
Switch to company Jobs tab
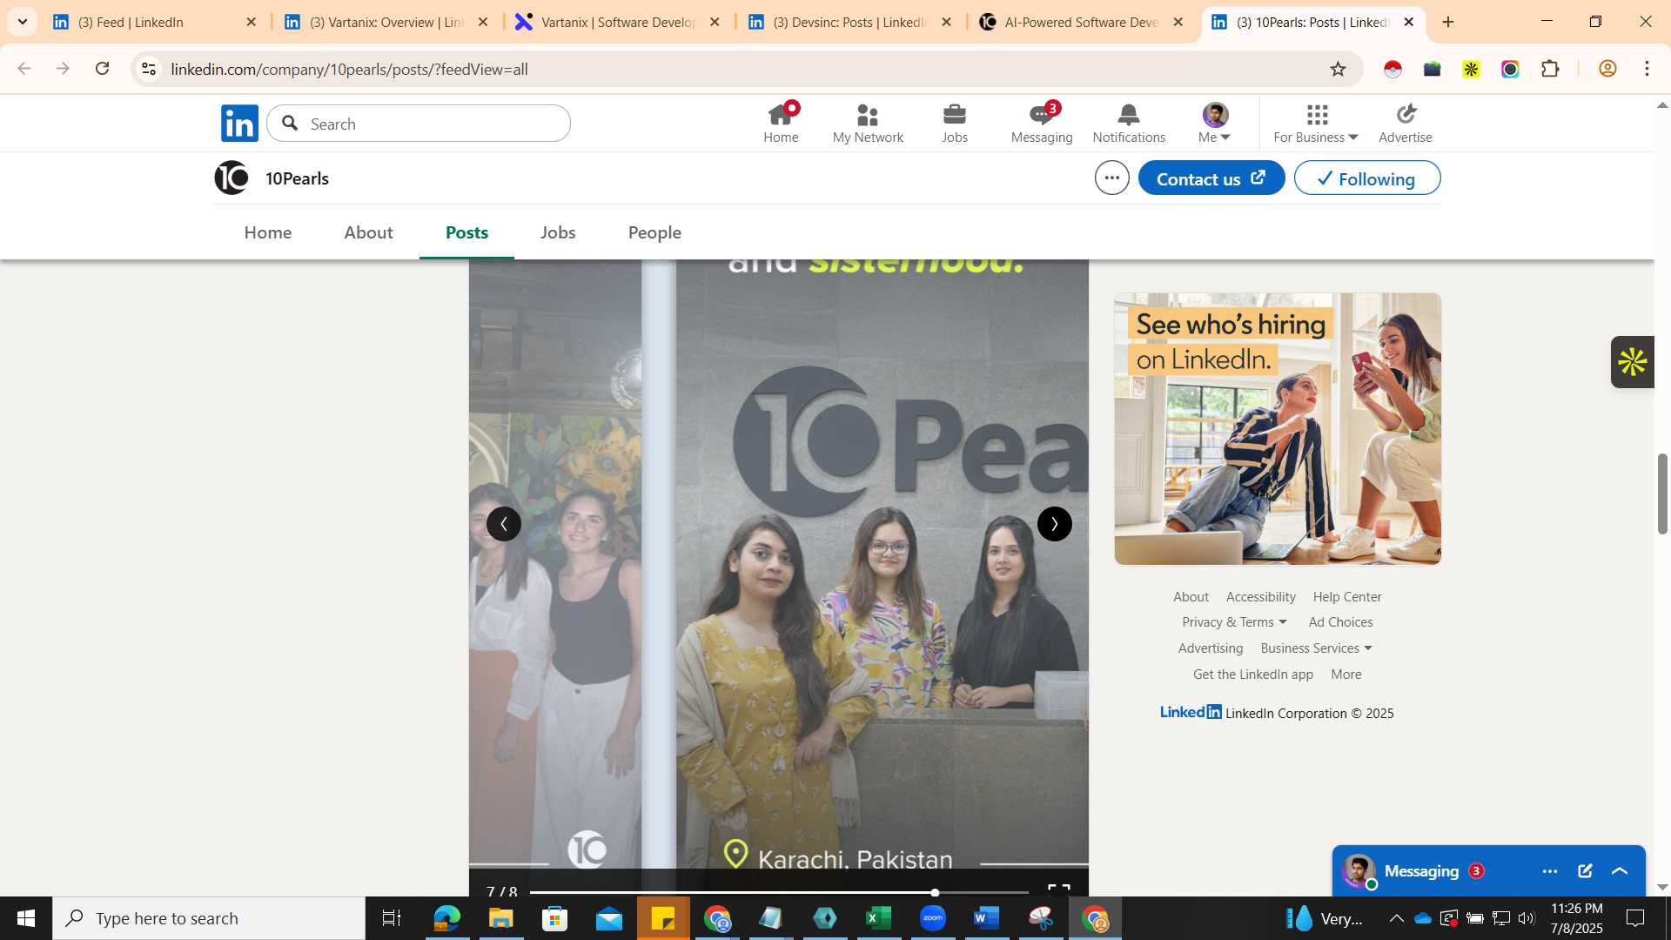558,232
